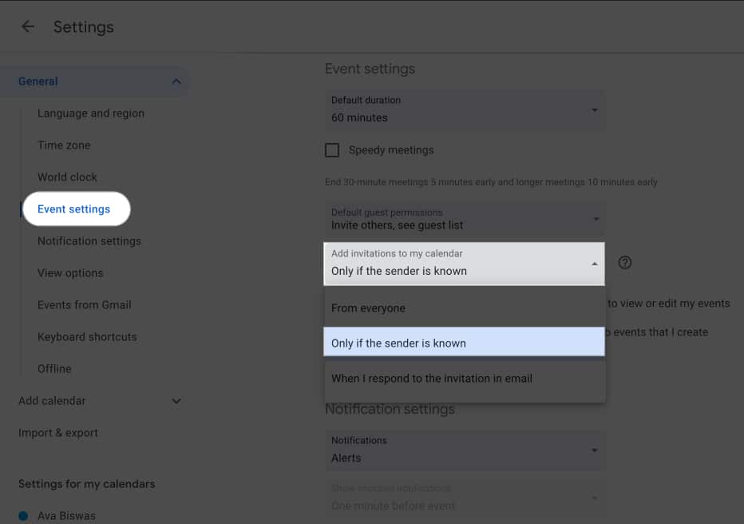This screenshot has height=524, width=744.
Task: Enable the Speedy meetings checkbox
Action: pyautogui.click(x=332, y=150)
